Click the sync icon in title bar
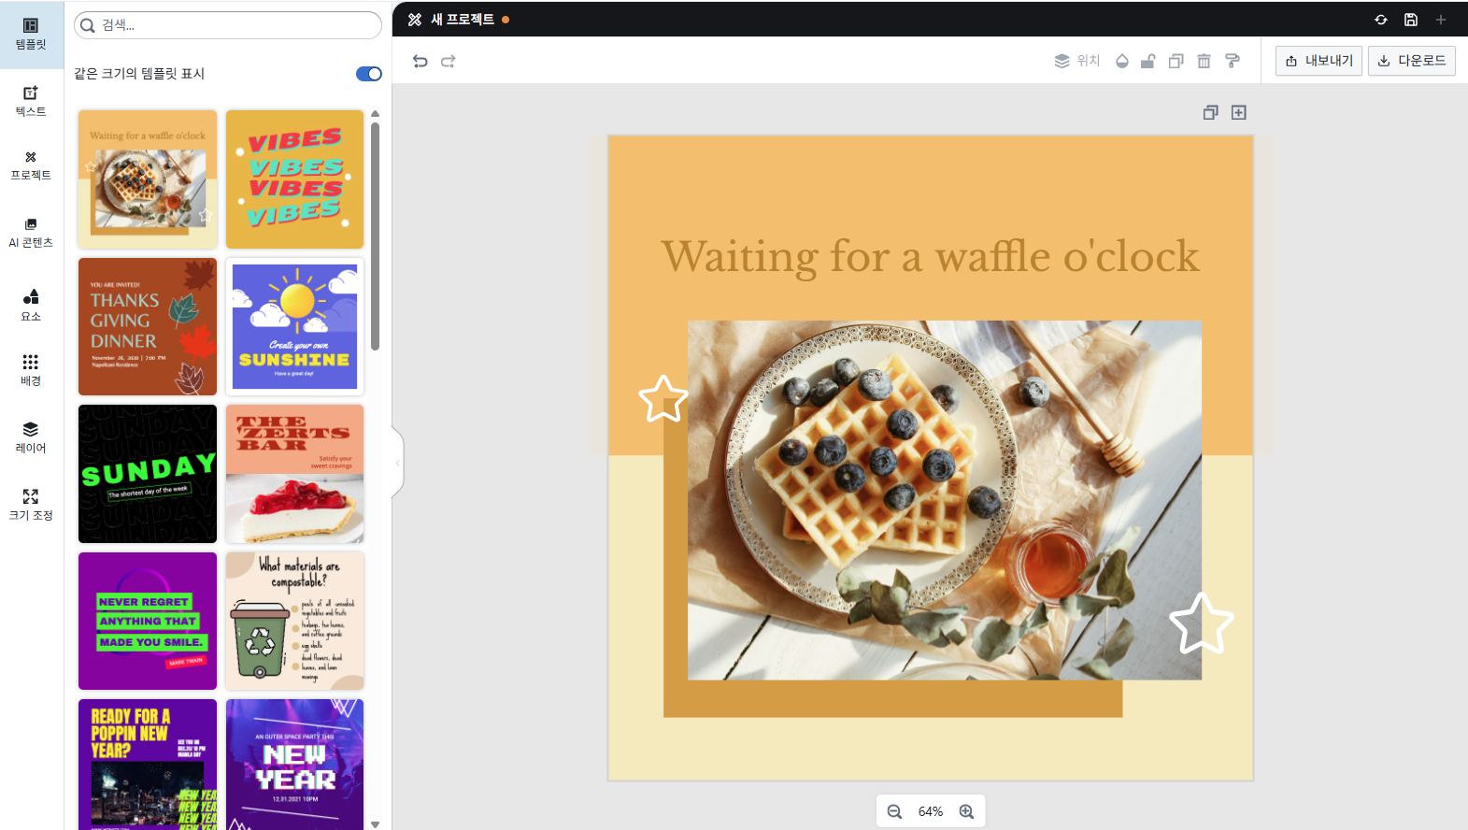 [x=1381, y=20]
